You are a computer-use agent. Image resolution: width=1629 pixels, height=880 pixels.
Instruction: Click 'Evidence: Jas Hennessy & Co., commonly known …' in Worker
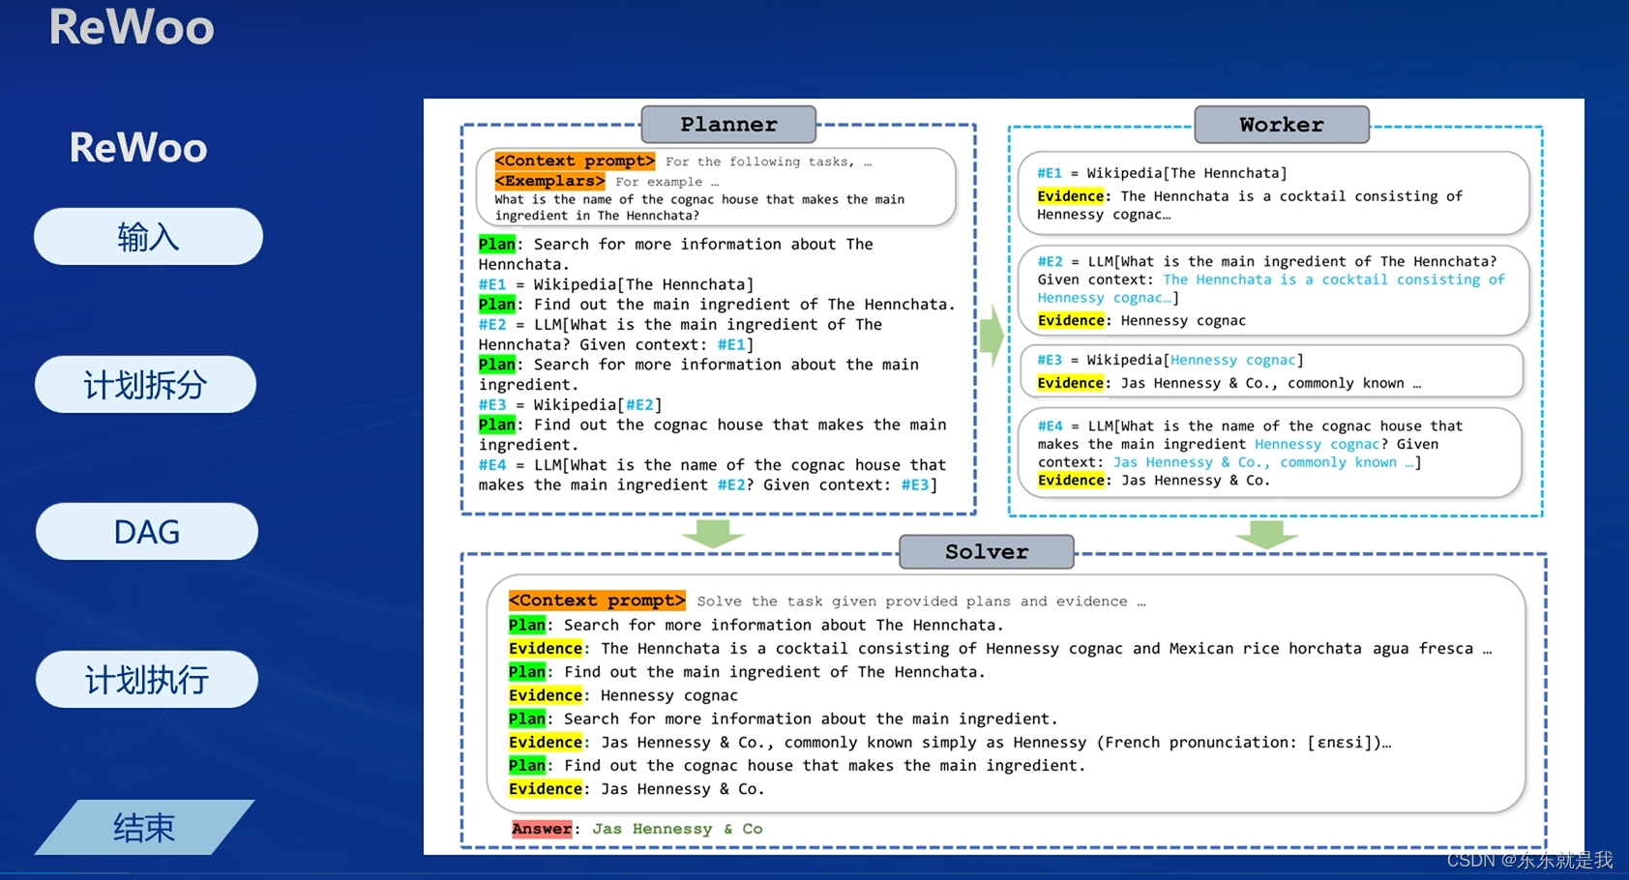(x=1229, y=383)
